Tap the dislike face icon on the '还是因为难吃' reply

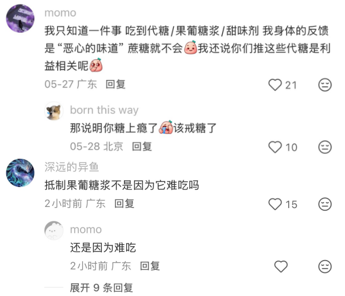325,267
